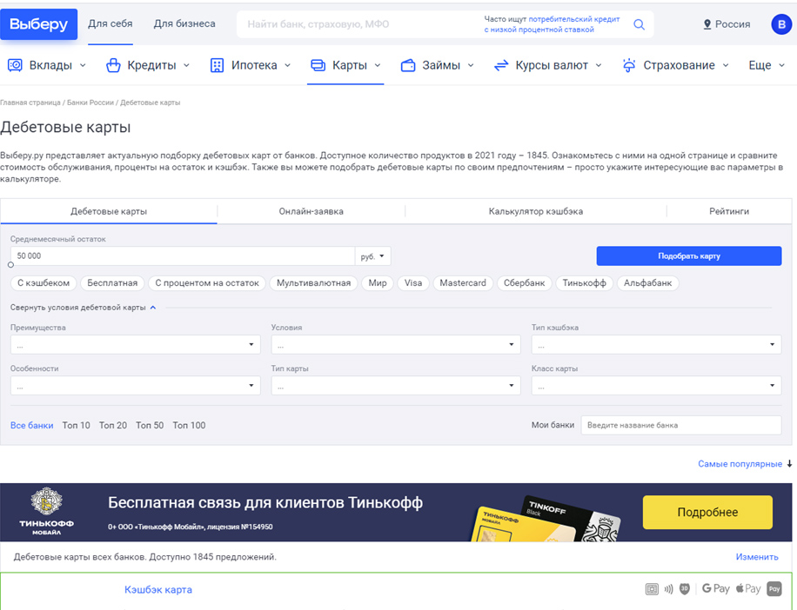Click the Среднемесячный остаток slider handle
This screenshot has width=797, height=610.
[x=10, y=265]
